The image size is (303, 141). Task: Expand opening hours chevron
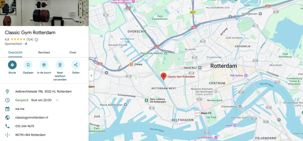click(x=57, y=100)
